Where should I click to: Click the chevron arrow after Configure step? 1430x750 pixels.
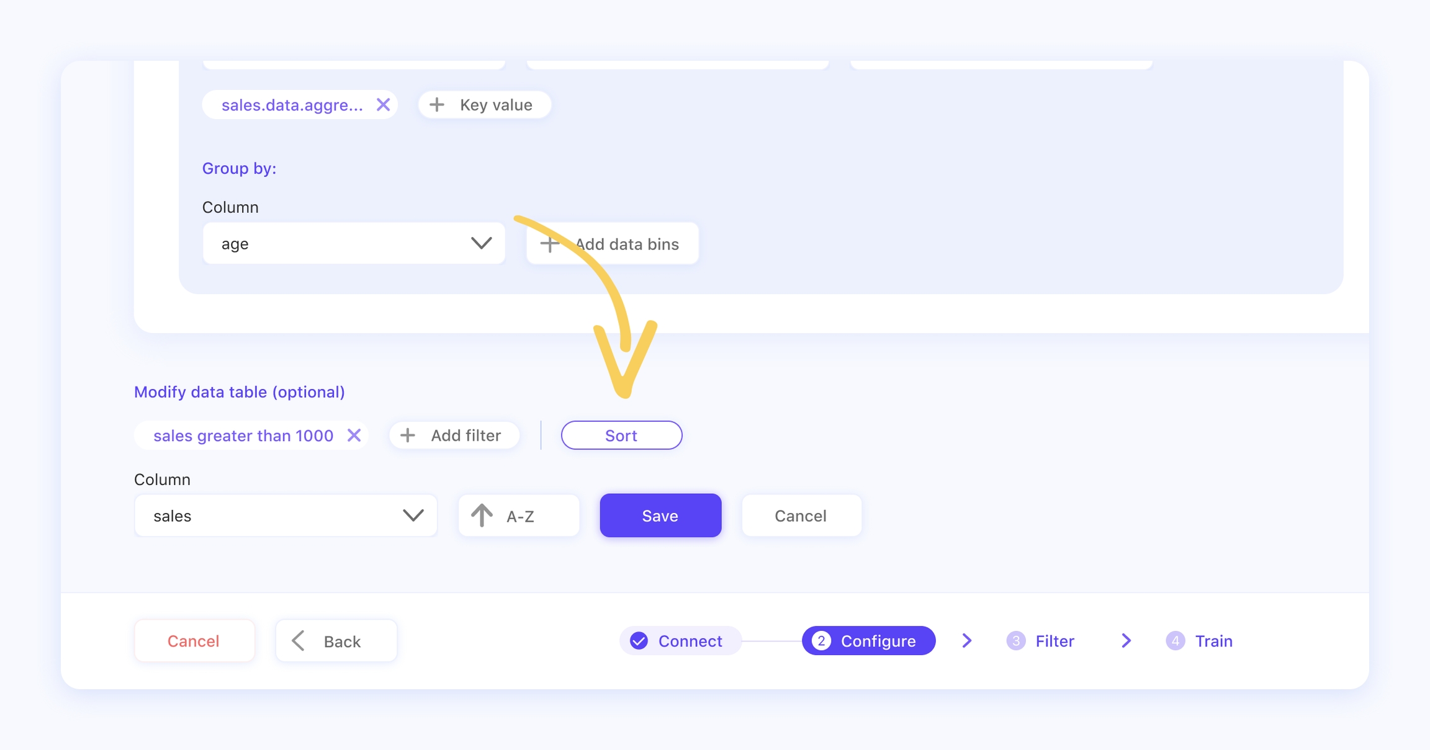pyautogui.click(x=966, y=641)
